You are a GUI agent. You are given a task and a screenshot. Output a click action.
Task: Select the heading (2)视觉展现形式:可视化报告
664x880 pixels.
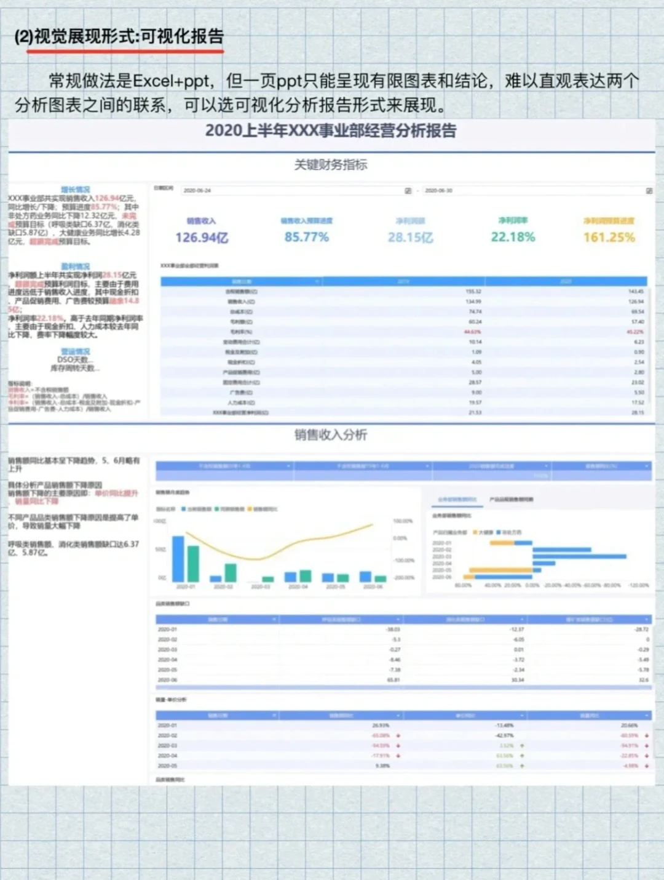(119, 36)
